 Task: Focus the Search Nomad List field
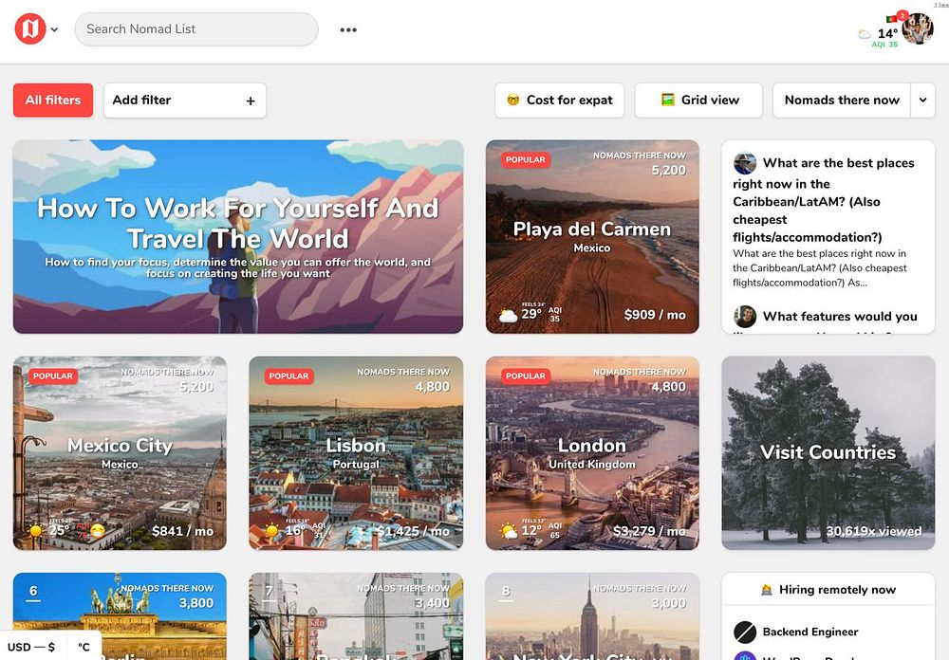coord(196,29)
